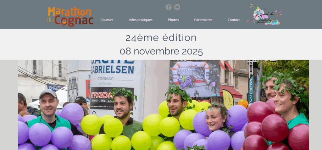This screenshot has height=150, width=322.
Task: Click the orange balloon in the photo
Action: 243,103
